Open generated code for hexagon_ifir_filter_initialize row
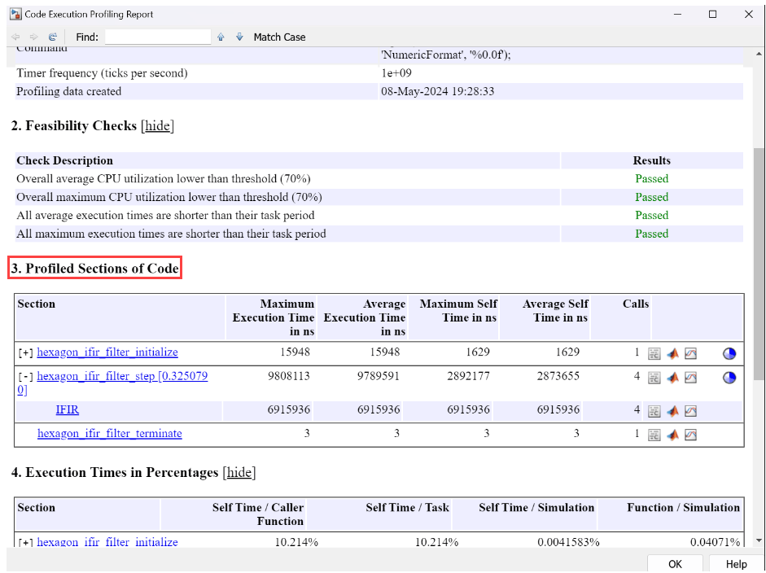 pos(654,353)
